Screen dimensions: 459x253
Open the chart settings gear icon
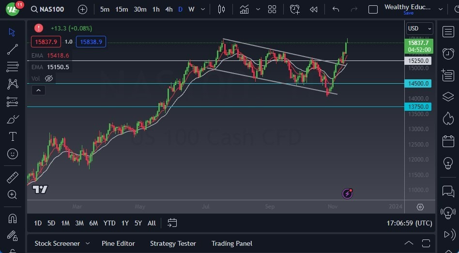[x=420, y=207]
